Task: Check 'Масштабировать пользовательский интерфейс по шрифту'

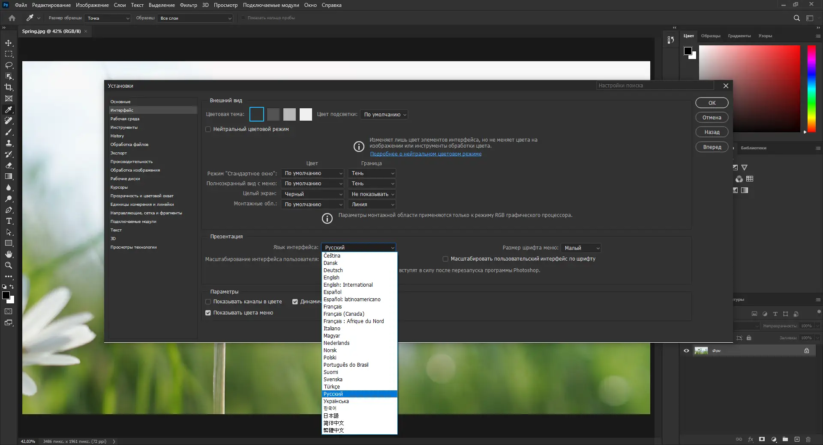Action: (x=445, y=259)
